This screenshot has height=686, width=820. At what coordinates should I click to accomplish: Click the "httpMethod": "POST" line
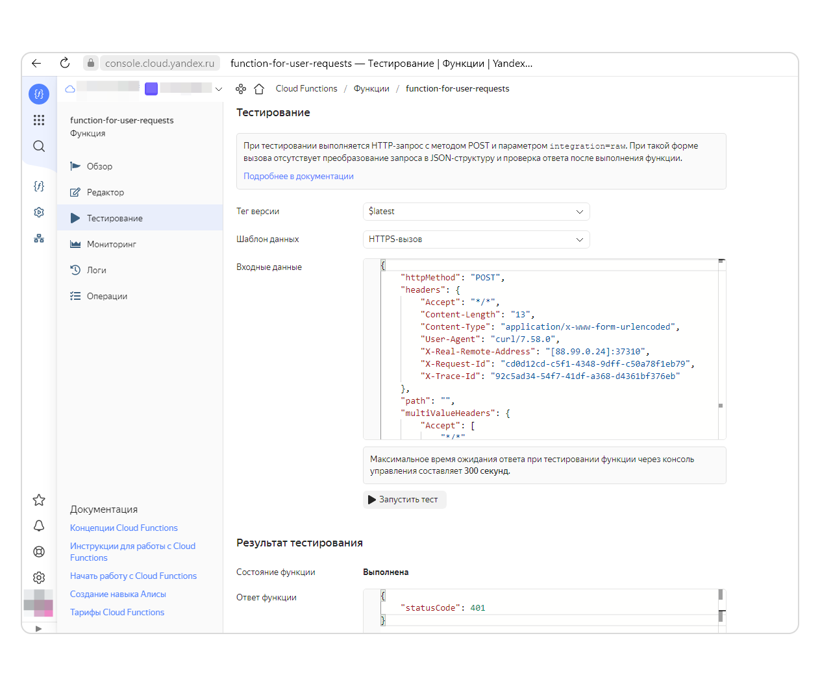point(453,278)
